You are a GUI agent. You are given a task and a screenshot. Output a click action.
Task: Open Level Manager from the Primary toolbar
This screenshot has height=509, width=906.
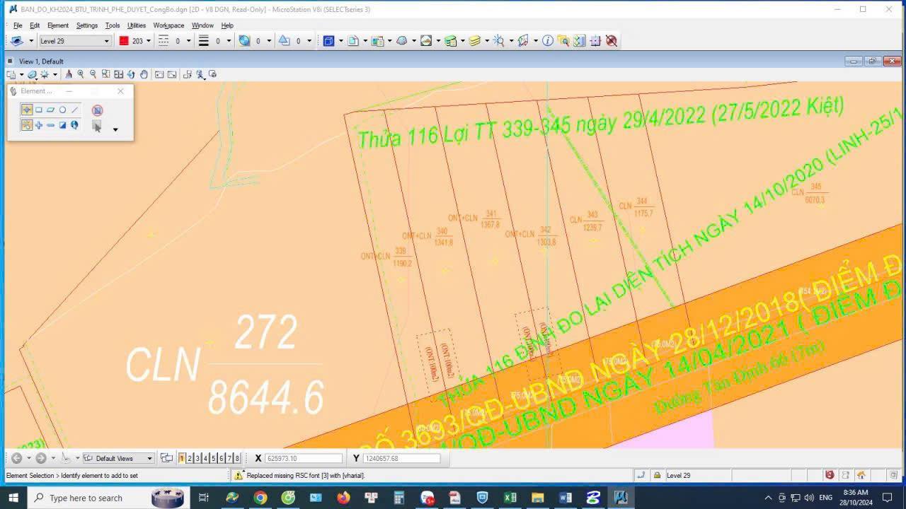(x=451, y=41)
